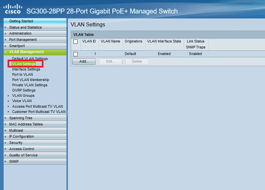Expand the Multicast section arrow

click(6, 130)
